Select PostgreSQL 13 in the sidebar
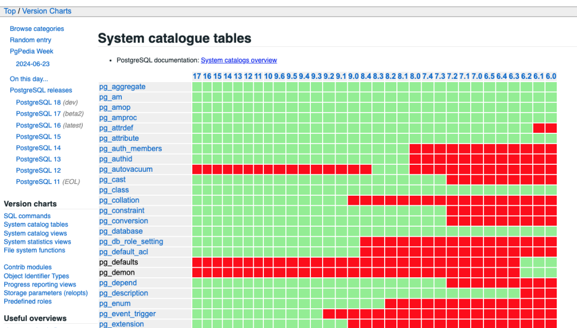This screenshot has height=328, width=577. click(38, 159)
